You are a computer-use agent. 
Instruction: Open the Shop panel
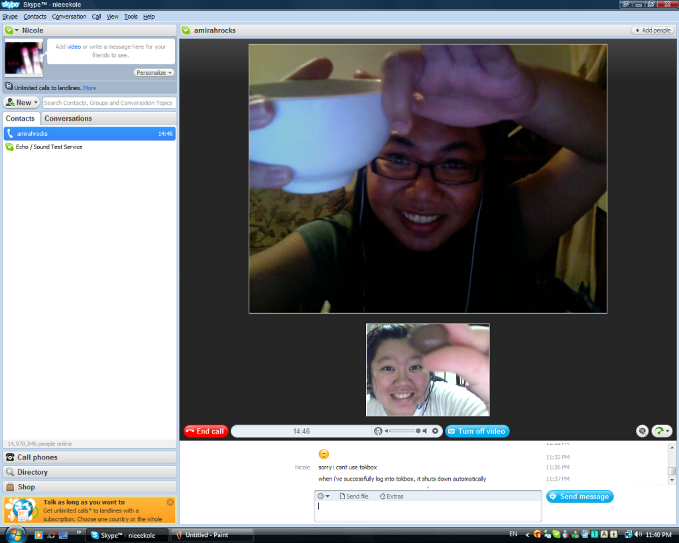tap(90, 487)
